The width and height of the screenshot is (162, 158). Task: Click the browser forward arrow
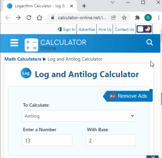click(x=18, y=18)
